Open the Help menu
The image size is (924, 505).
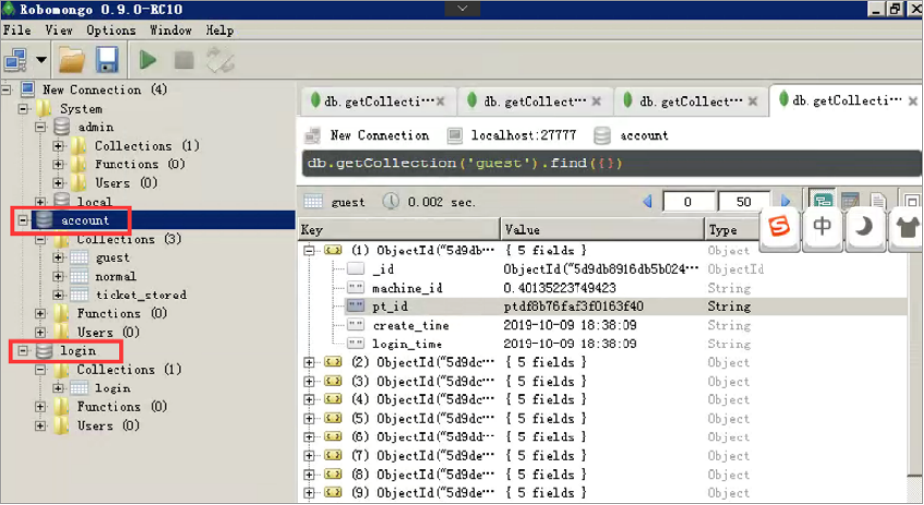(x=219, y=30)
